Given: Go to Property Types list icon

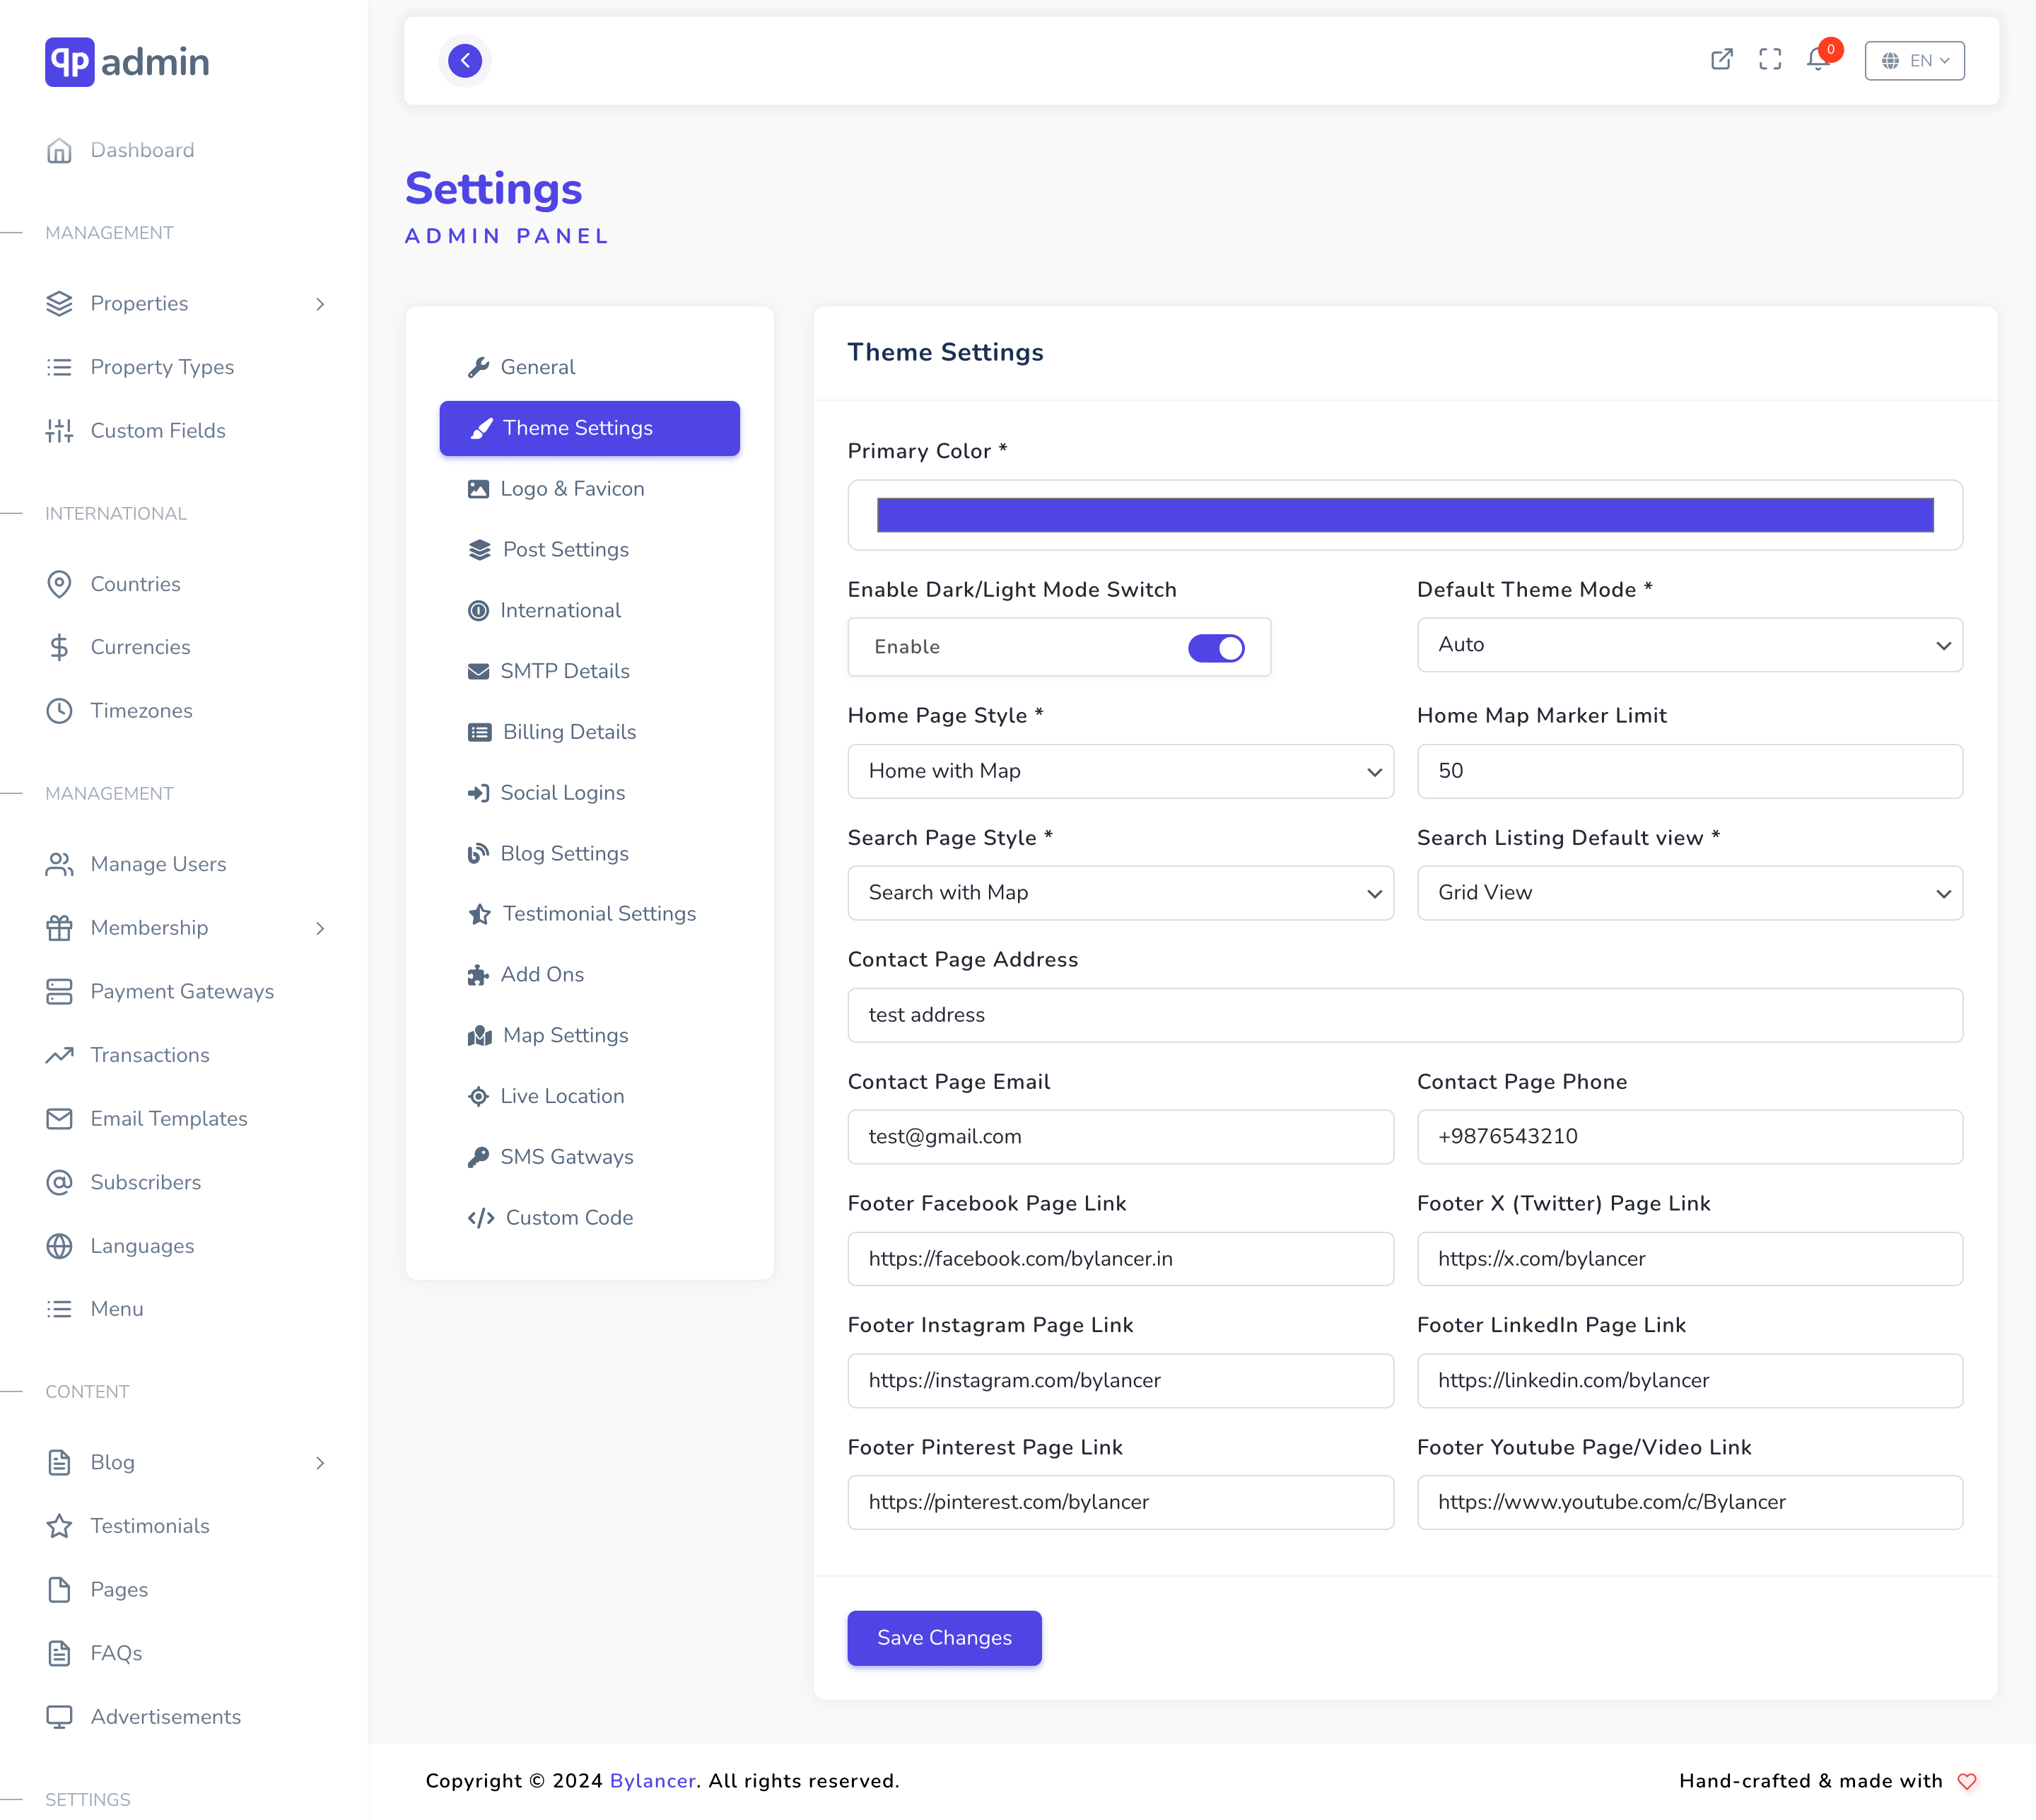Looking at the screenshot, I should [59, 367].
